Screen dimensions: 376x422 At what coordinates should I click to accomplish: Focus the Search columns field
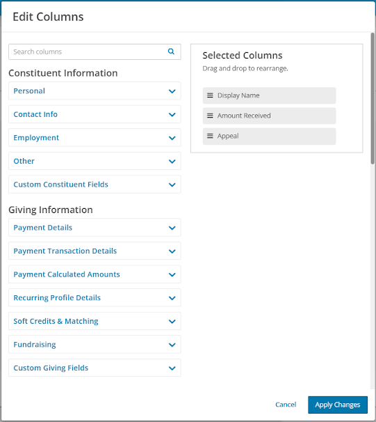point(95,52)
